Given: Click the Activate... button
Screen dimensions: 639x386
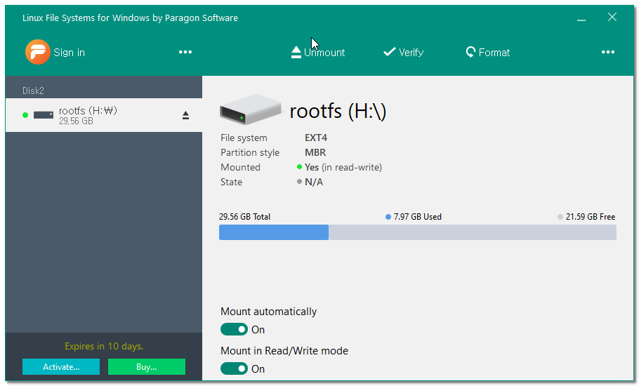Looking at the screenshot, I should [x=61, y=367].
